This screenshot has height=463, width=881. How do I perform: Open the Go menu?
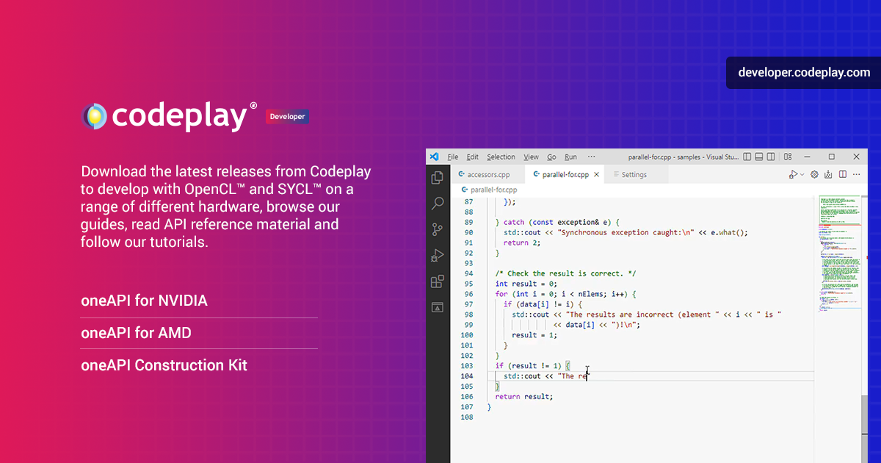[x=551, y=157]
